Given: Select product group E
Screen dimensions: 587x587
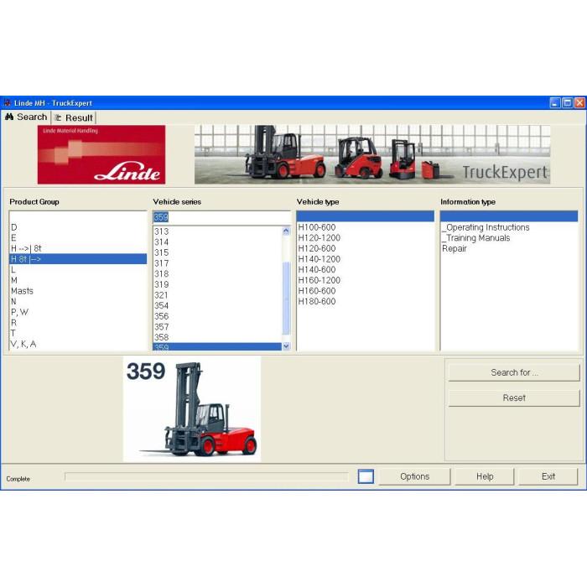Looking at the screenshot, I should (x=77, y=237).
